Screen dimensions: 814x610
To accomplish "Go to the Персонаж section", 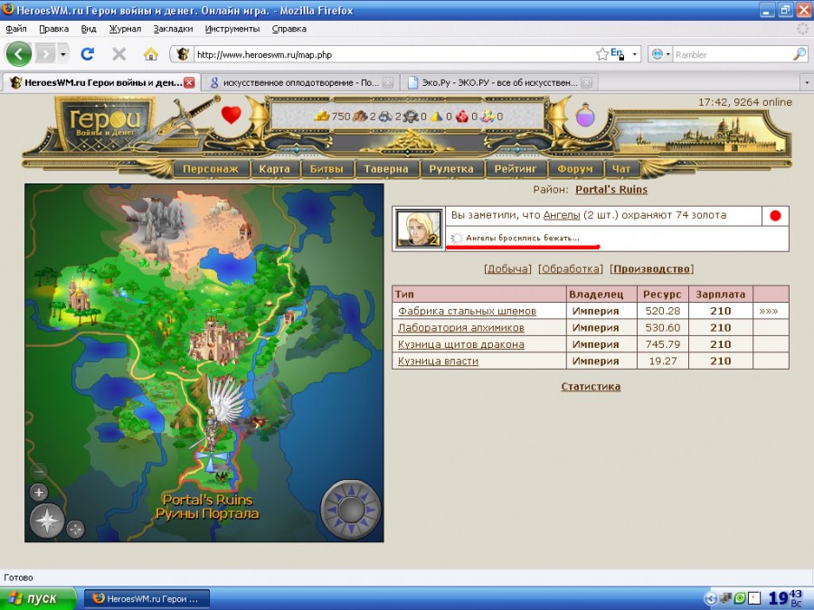I will [211, 169].
